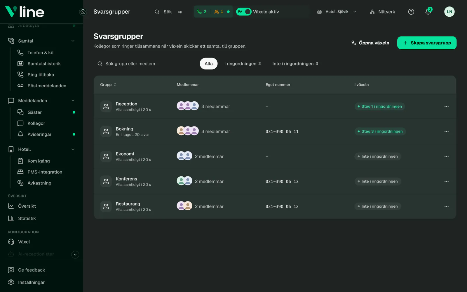Sort by the Grupp column header
This screenshot has height=292, width=467.
tap(108, 85)
